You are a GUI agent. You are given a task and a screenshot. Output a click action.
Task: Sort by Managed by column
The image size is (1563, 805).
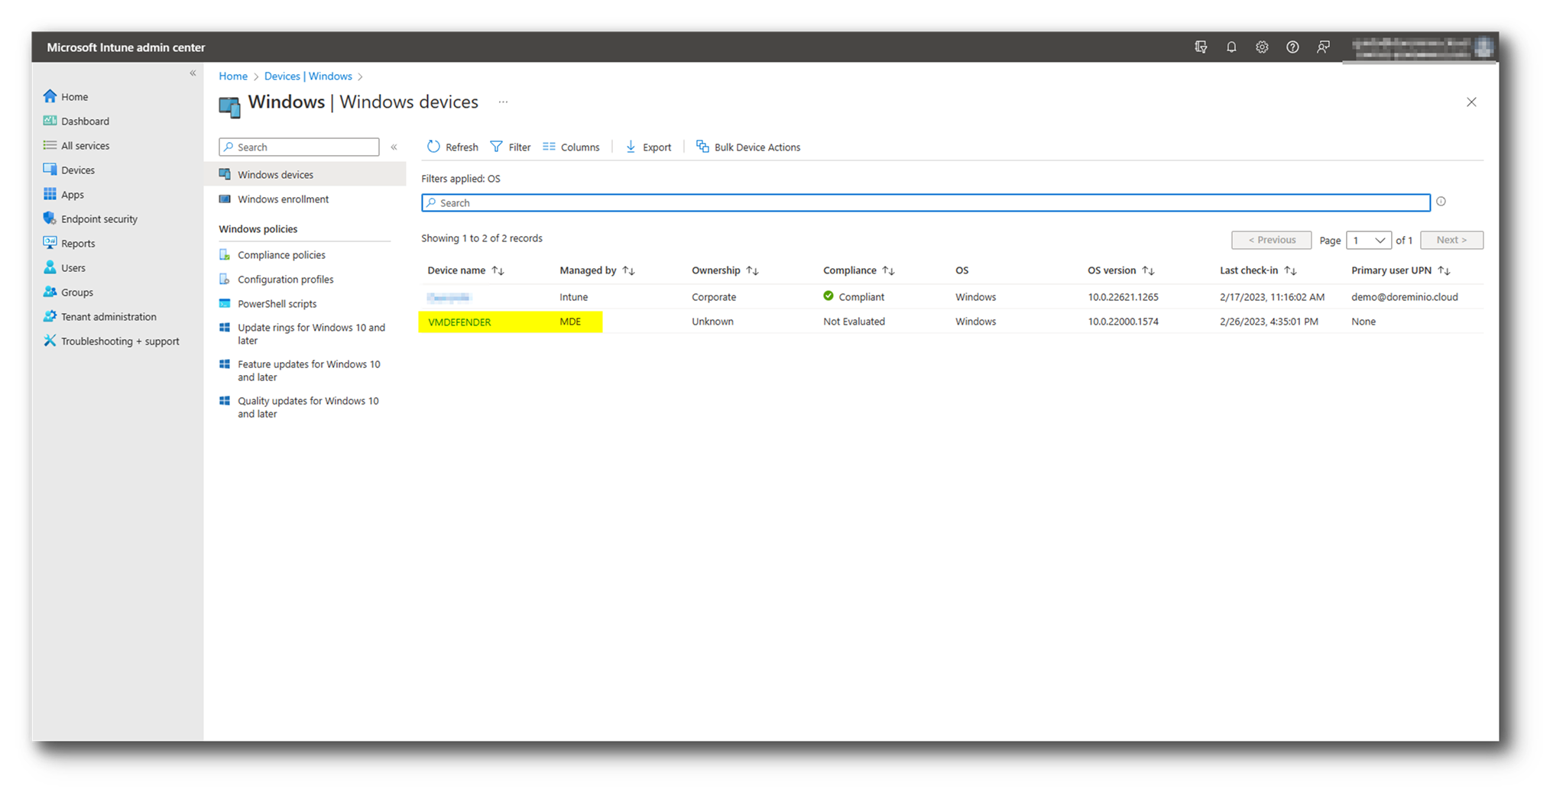(x=597, y=270)
